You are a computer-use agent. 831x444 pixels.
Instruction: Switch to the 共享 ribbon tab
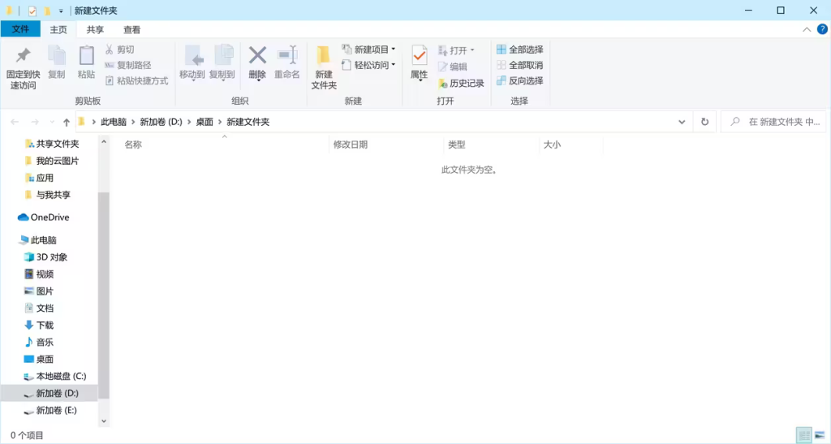[x=96, y=30]
